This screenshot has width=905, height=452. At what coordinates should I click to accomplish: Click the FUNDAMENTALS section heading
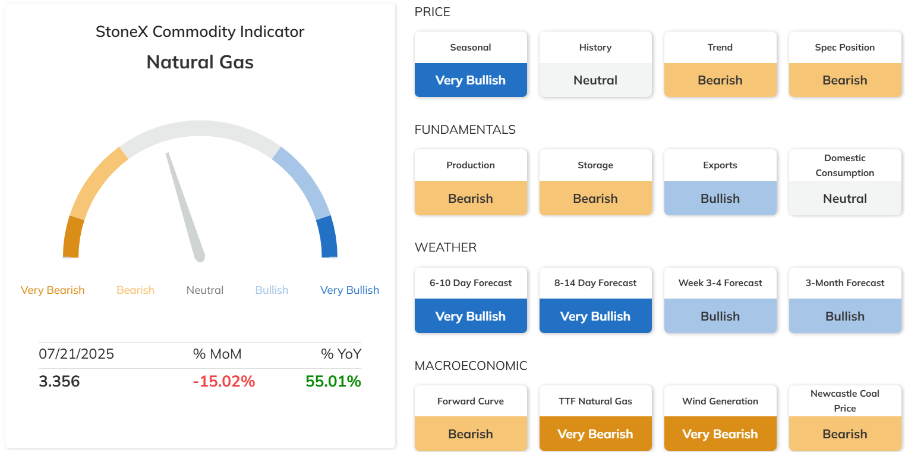[x=465, y=130]
